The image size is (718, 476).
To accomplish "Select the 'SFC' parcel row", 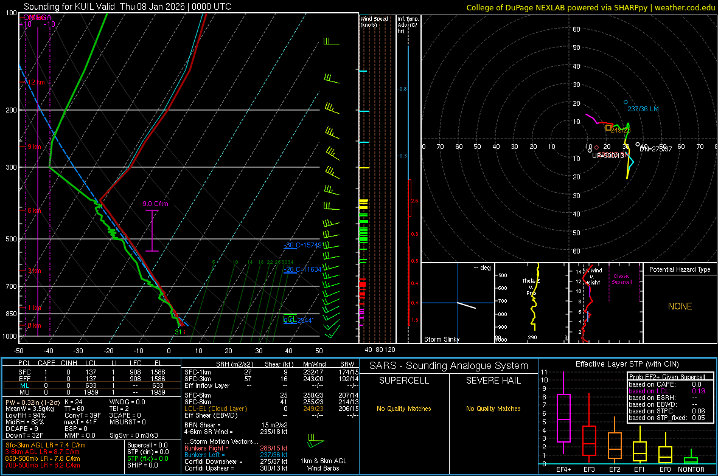I will tap(91, 372).
